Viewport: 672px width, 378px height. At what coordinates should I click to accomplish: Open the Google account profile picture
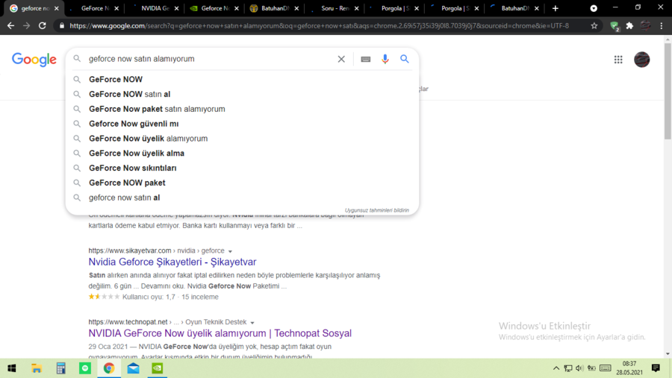click(641, 60)
